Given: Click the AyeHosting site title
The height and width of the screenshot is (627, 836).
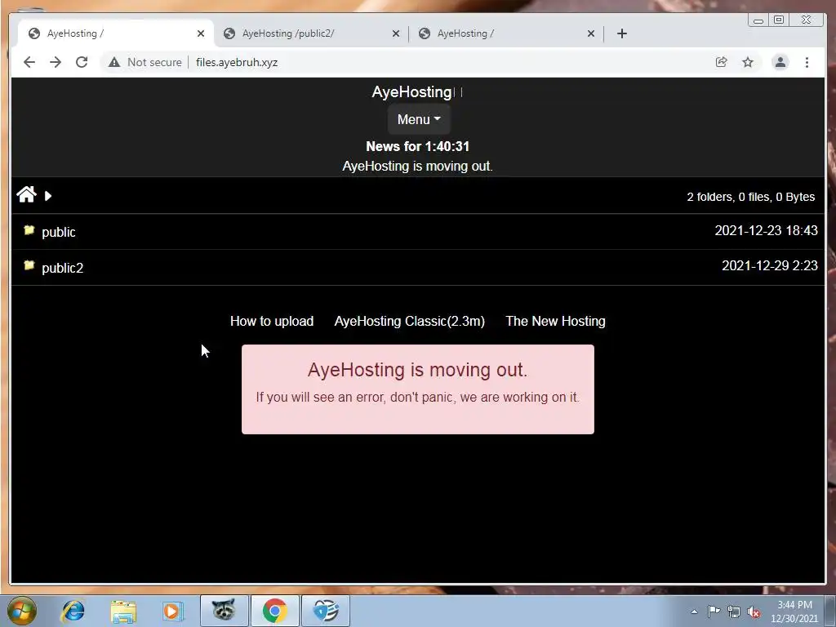Looking at the screenshot, I should [x=412, y=91].
